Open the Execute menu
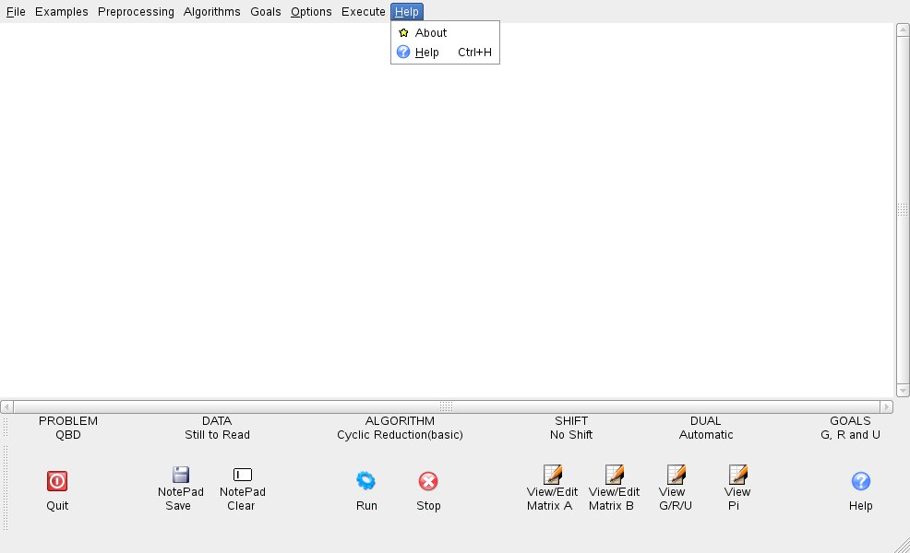 (x=363, y=11)
